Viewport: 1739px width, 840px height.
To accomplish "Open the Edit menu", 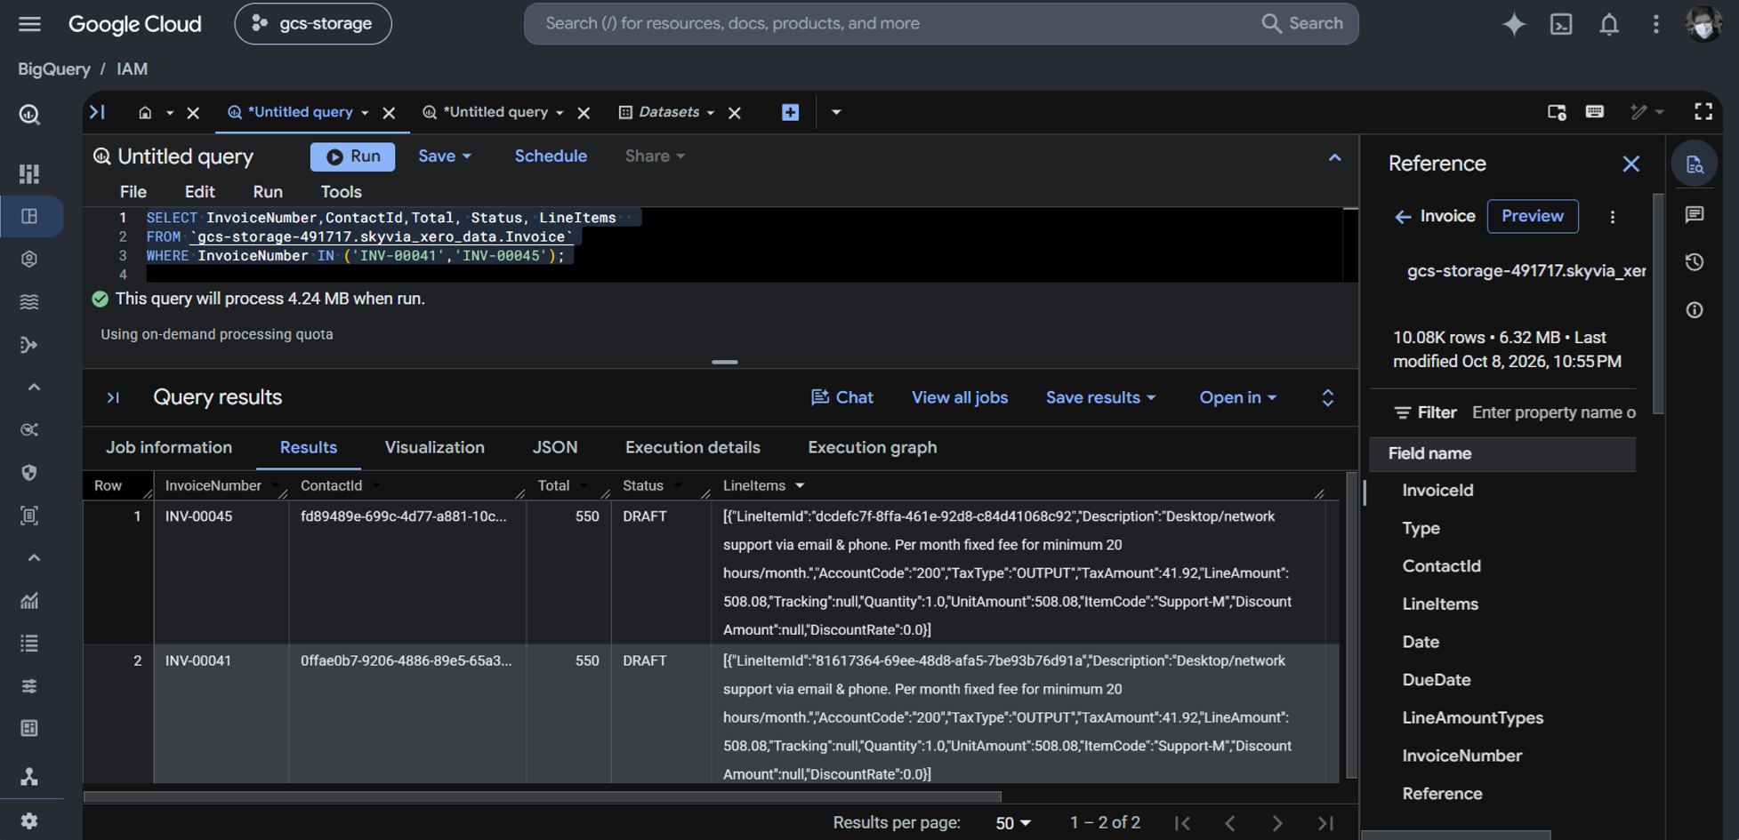I will [199, 192].
